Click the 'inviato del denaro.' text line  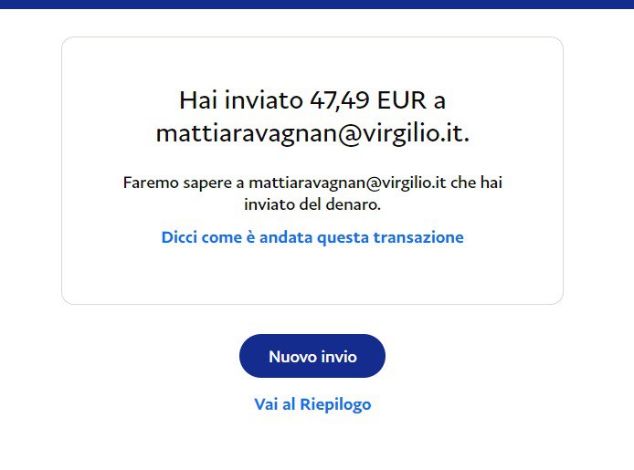coord(312,204)
